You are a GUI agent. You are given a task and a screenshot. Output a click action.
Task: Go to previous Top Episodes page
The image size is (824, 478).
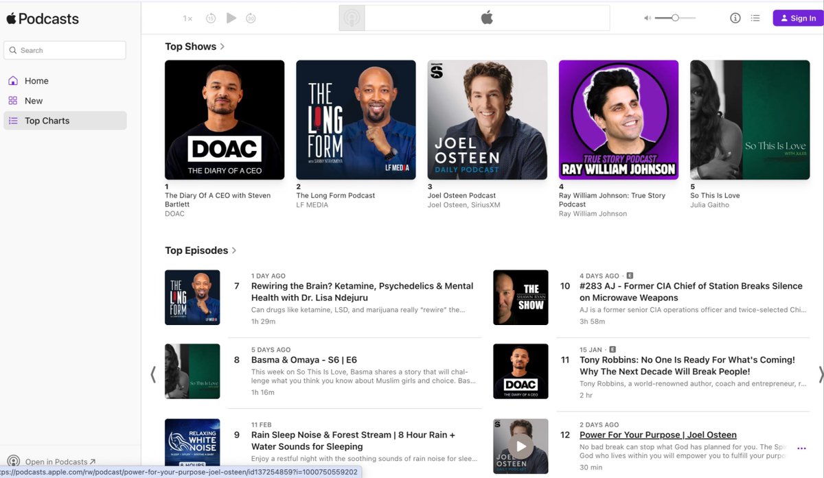[153, 374]
